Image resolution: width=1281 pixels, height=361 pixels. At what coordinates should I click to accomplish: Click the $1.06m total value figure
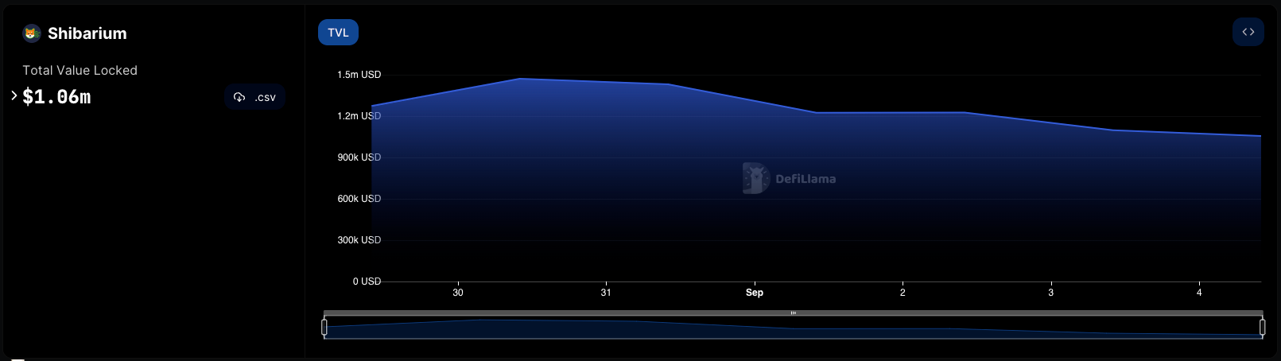pos(56,97)
